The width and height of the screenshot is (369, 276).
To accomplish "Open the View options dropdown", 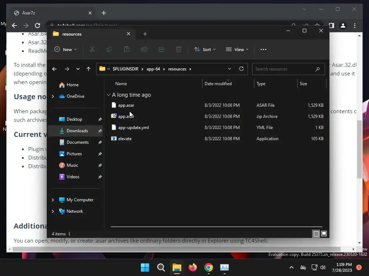I will click(237, 49).
